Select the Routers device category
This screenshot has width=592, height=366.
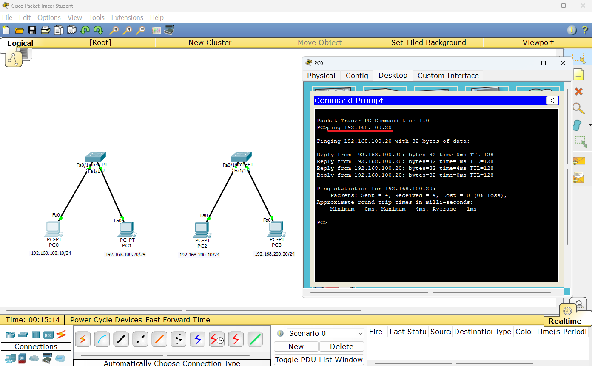pos(10,335)
